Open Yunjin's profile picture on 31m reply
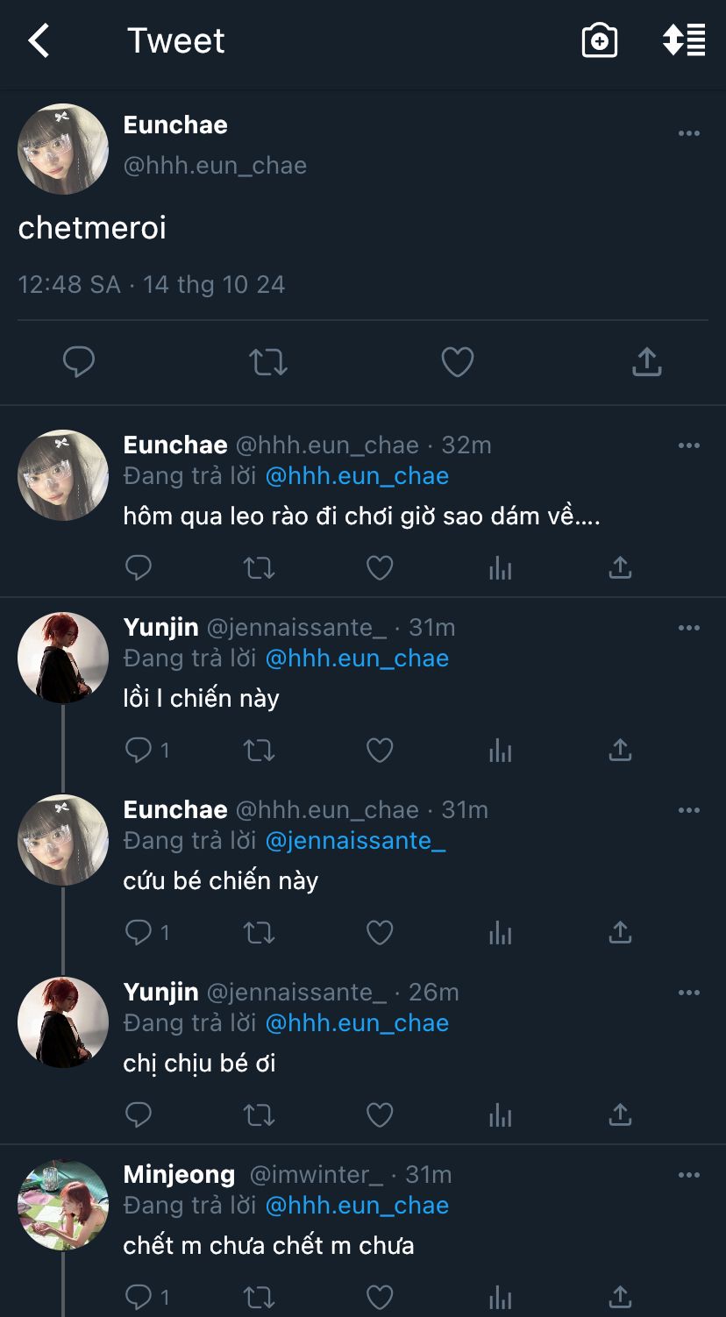 pyautogui.click(x=63, y=658)
